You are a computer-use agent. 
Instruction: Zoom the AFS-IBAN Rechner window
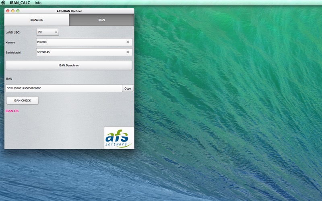(x=18, y=11)
